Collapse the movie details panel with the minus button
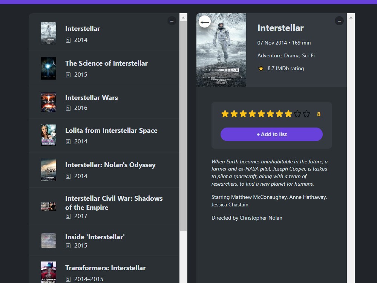The image size is (377, 283). (x=339, y=21)
